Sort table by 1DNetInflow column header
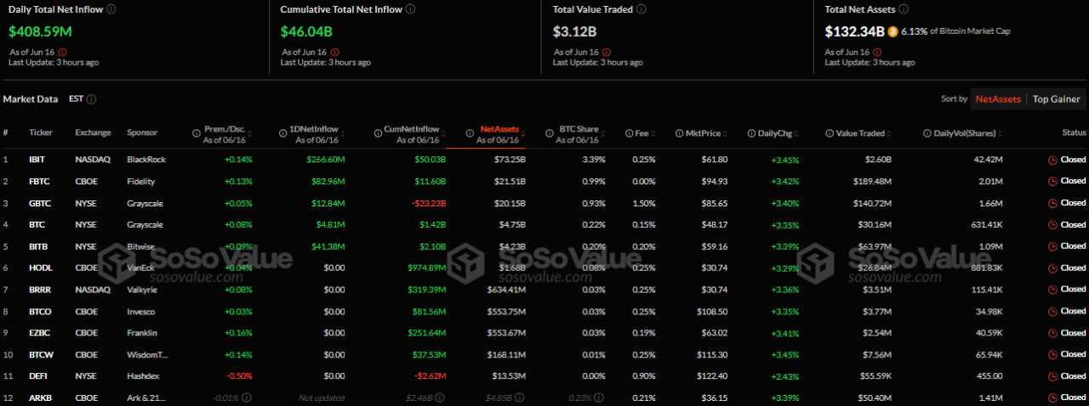The height and width of the screenshot is (406, 1089). (314, 129)
